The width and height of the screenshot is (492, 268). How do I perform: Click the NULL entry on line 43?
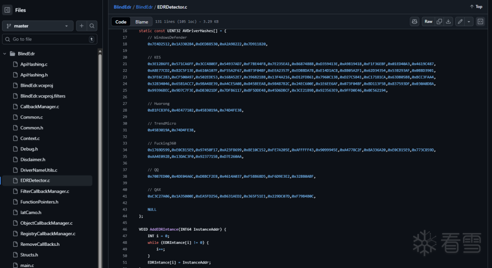pyautogui.click(x=152, y=209)
